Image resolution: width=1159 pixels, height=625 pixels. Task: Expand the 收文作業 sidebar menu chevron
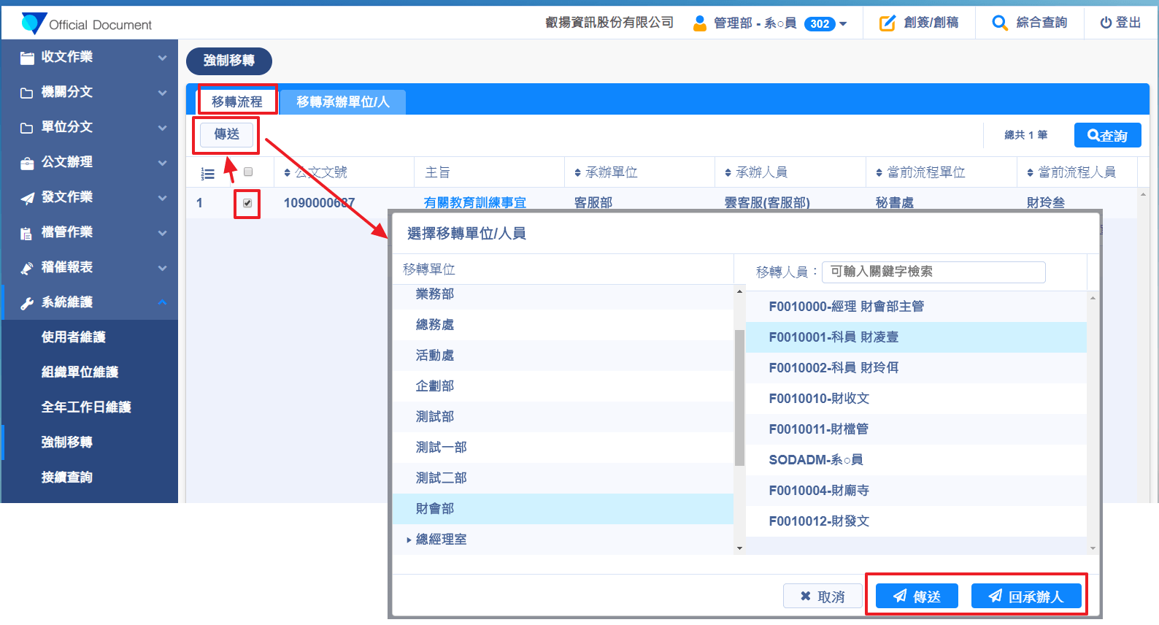tap(162, 58)
